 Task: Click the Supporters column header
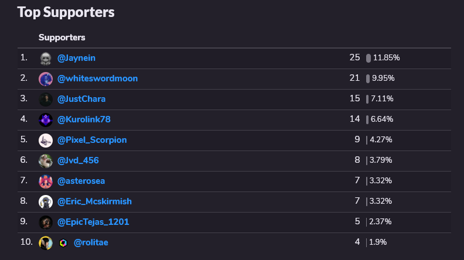62,37
